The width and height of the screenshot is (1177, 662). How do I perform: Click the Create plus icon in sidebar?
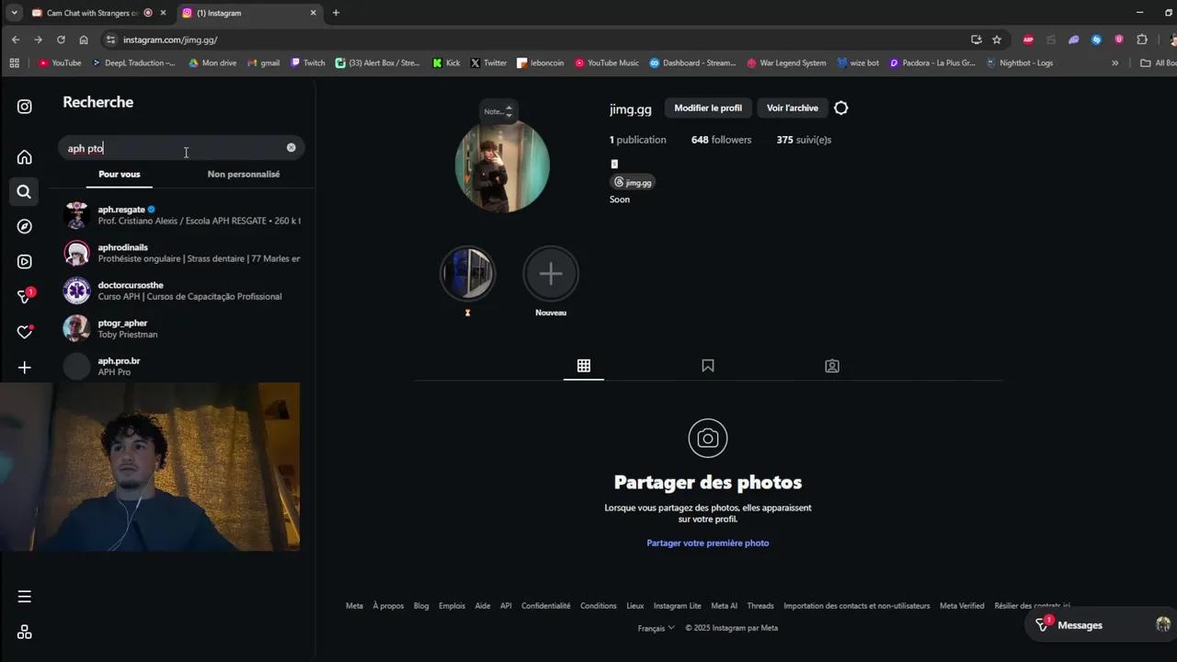pos(25,367)
